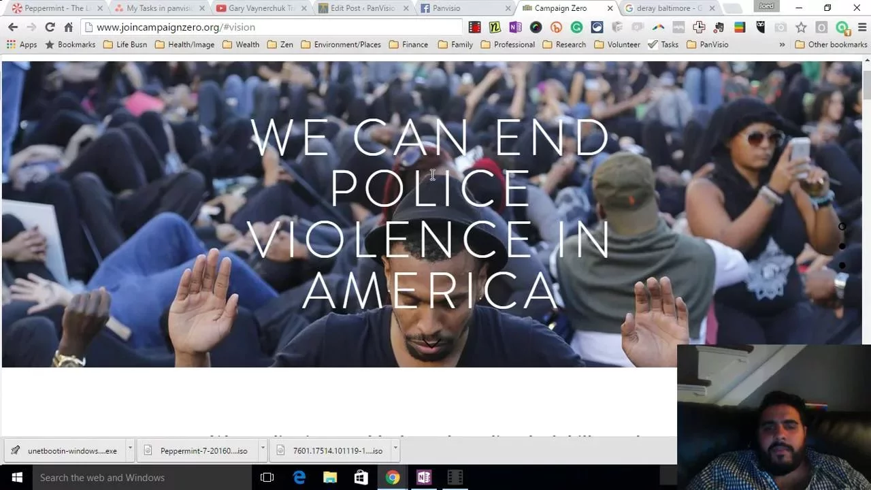Click the white cross-shaped extension icon
The height and width of the screenshot is (490, 871).
click(699, 27)
